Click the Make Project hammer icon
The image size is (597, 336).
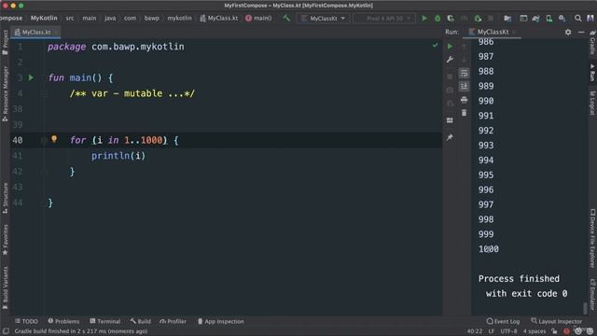tap(286, 18)
